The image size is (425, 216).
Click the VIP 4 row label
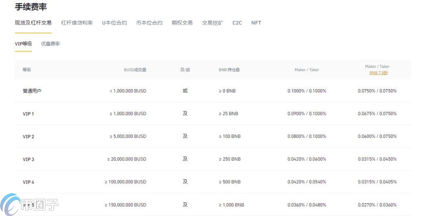point(28,182)
